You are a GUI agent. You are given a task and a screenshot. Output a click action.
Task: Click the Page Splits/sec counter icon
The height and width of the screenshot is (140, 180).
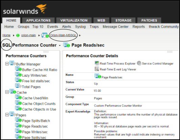tap(18, 136)
